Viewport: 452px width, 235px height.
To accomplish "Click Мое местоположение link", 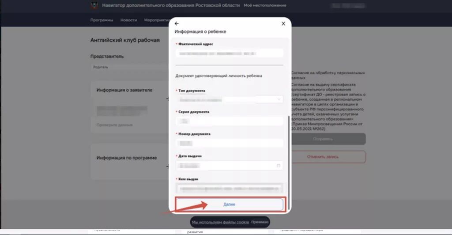I will point(265,5).
